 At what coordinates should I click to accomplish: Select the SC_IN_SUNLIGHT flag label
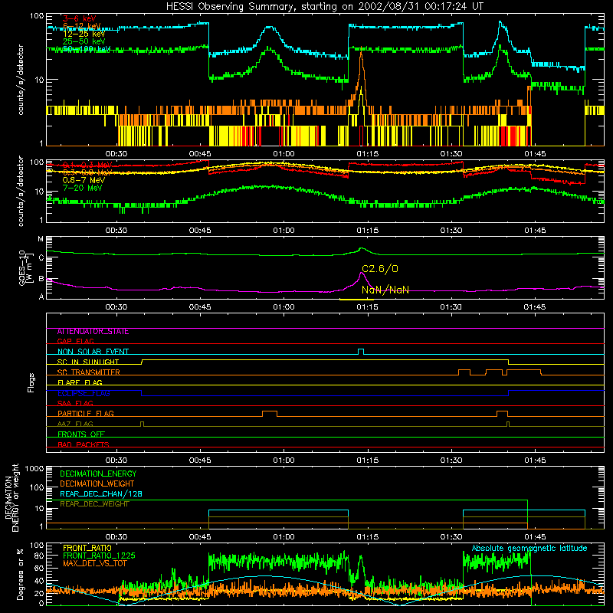[x=88, y=362]
